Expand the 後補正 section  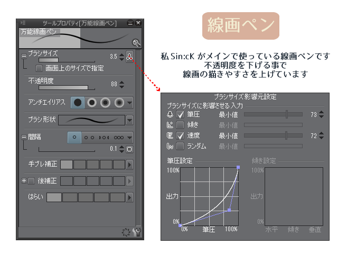point(24,181)
